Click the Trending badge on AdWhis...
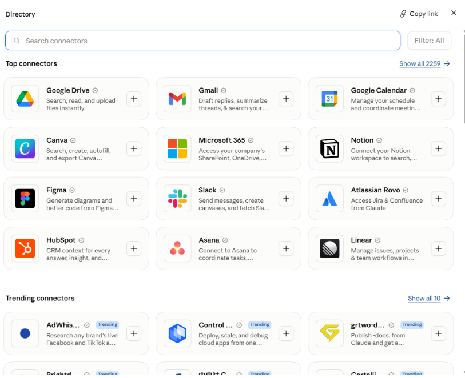The width and height of the screenshot is (465, 378). (x=108, y=325)
